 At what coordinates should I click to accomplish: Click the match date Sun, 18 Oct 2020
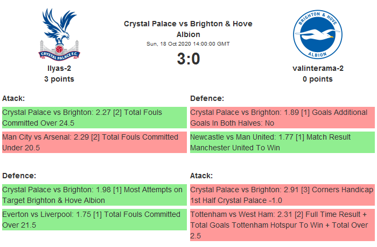coord(188,43)
